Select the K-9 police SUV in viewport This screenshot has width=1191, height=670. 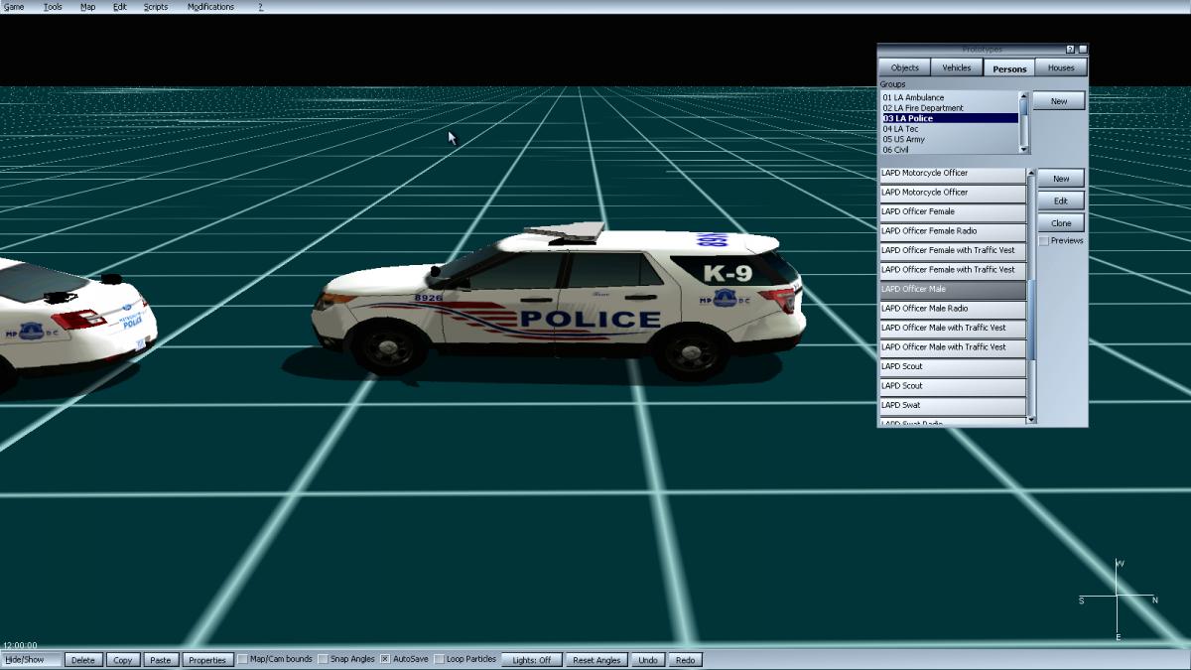tap(559, 301)
